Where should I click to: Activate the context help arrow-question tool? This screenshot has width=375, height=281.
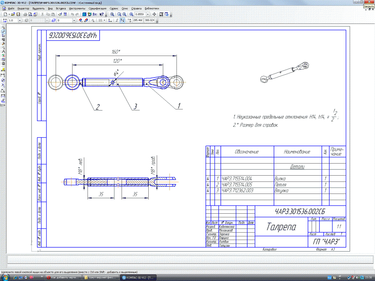[102, 14]
